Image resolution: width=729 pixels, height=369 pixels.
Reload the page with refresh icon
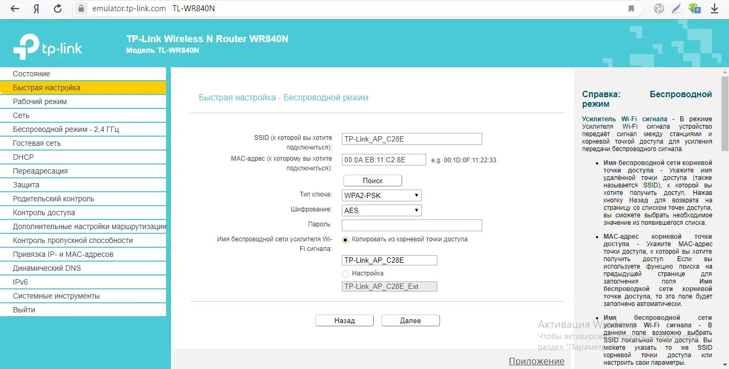58,9
